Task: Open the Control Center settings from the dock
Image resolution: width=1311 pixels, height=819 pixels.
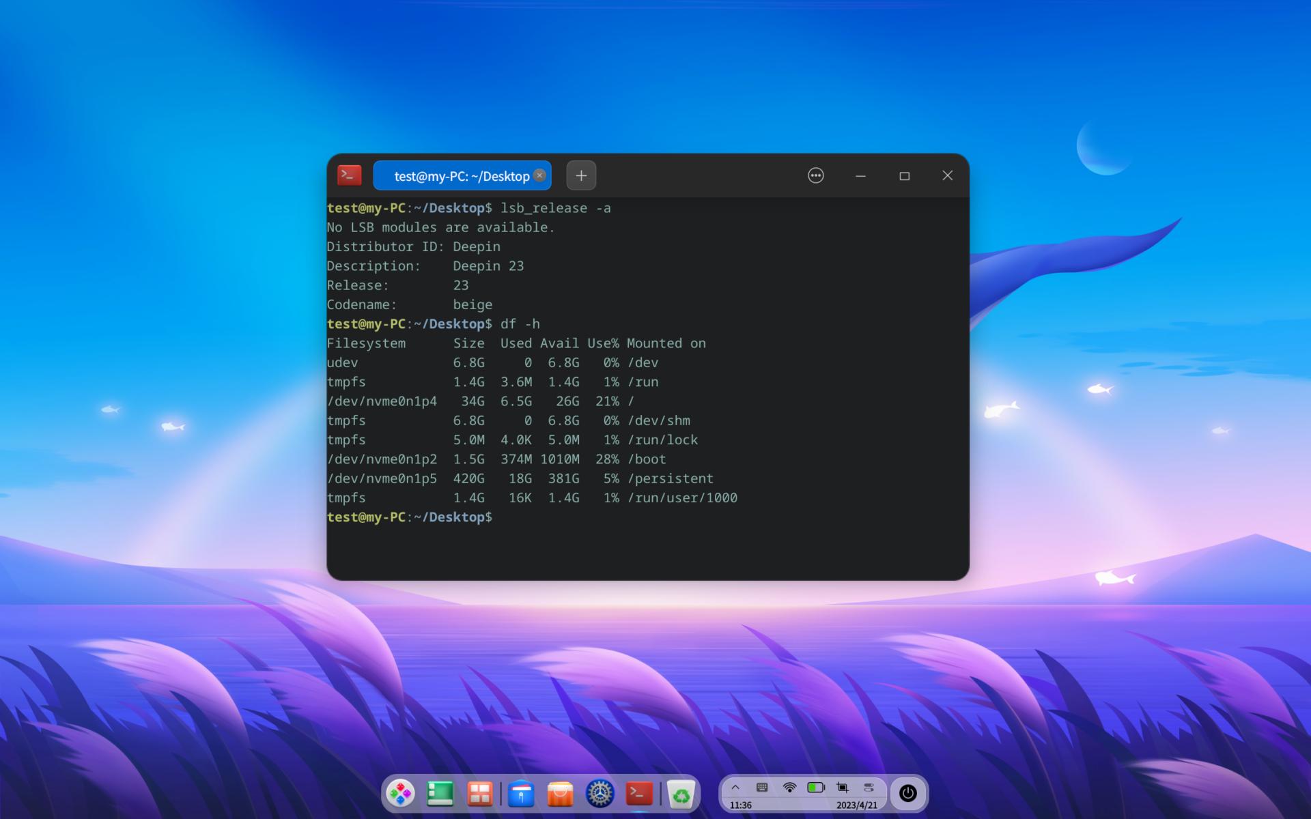Action: click(600, 794)
